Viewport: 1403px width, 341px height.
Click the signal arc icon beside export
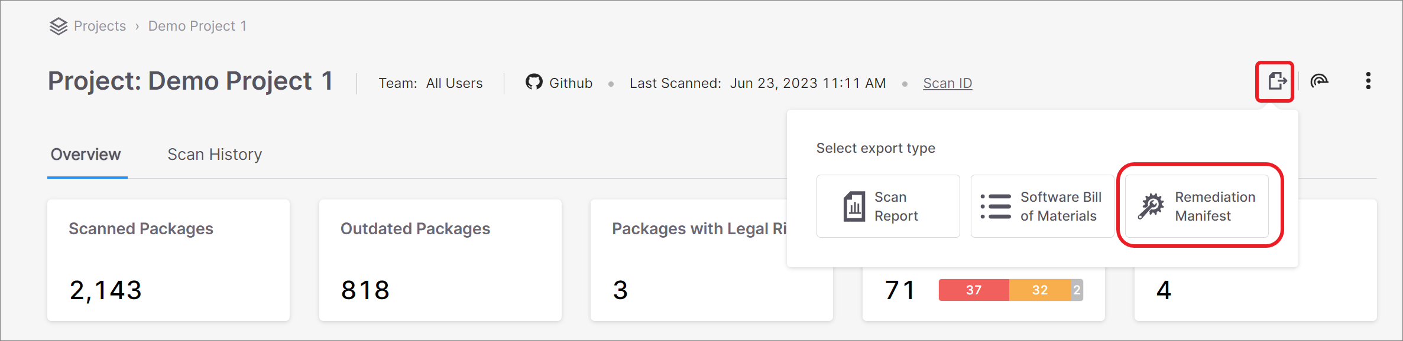point(1320,81)
